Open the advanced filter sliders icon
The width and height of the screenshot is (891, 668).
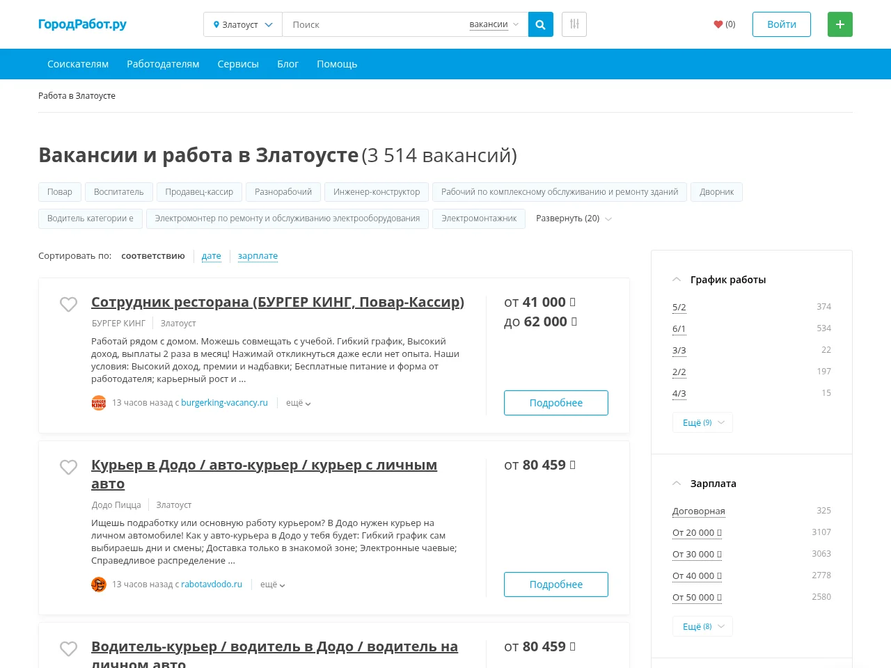574,24
